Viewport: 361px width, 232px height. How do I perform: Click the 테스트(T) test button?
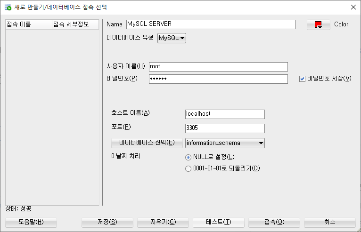(219, 222)
